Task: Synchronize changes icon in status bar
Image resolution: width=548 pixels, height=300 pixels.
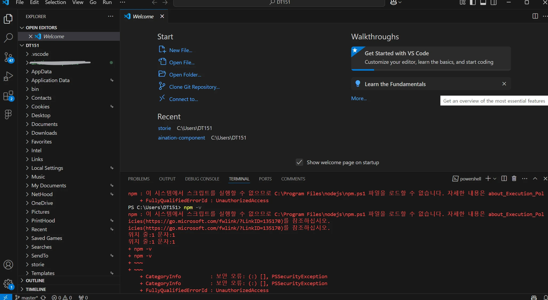Action: pos(43,298)
